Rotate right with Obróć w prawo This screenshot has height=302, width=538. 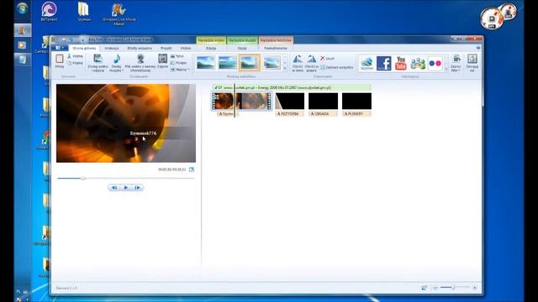pos(312,63)
